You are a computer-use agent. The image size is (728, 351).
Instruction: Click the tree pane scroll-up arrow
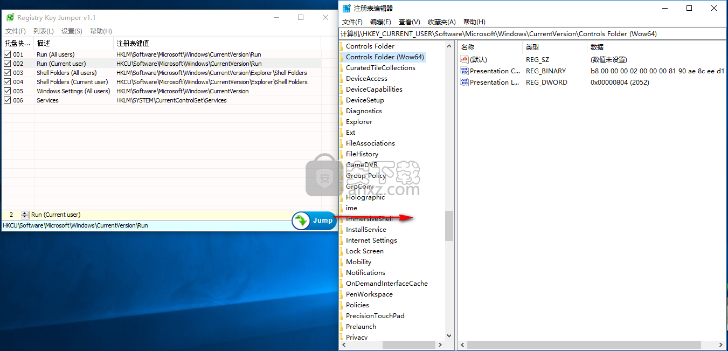[449, 46]
